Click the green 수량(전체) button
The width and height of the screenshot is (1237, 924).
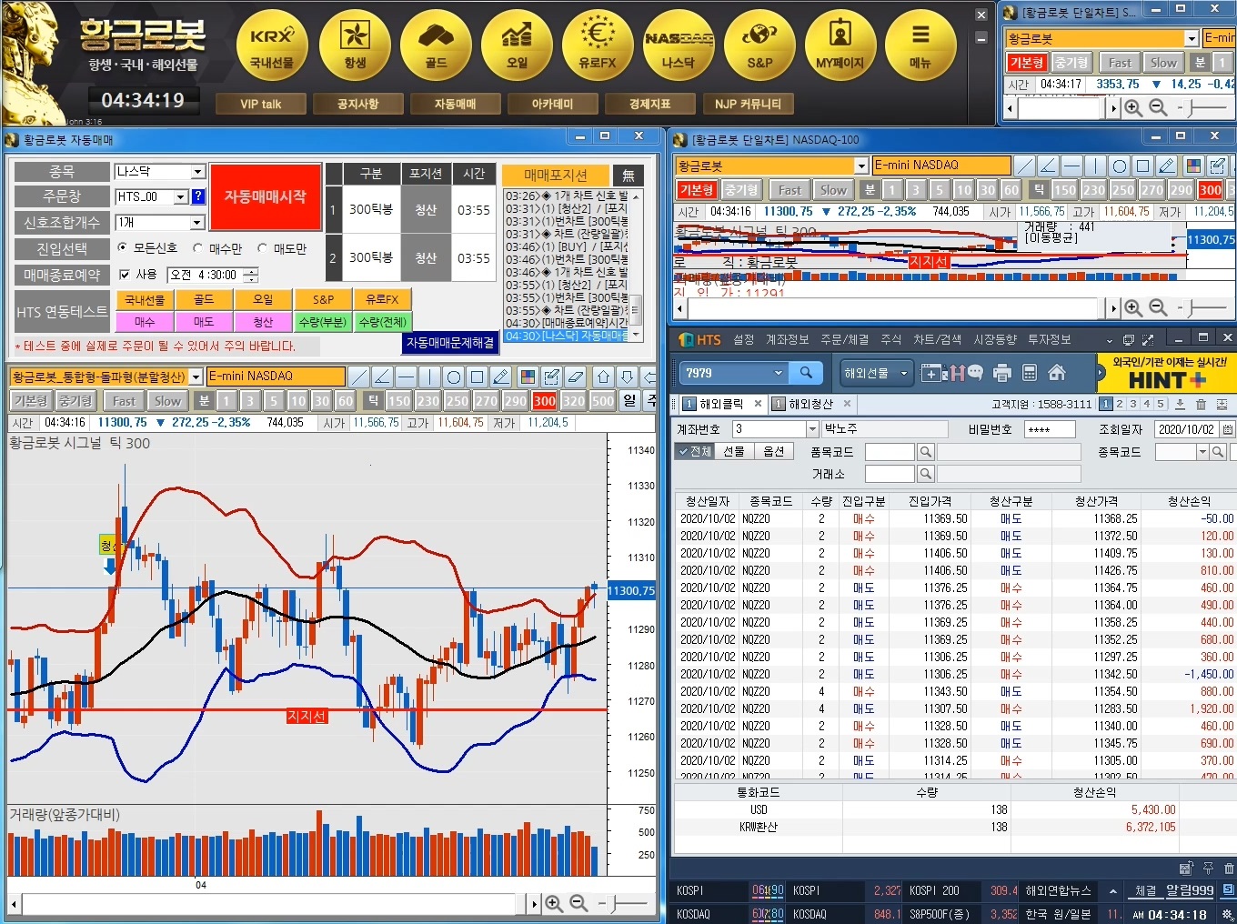tap(383, 322)
